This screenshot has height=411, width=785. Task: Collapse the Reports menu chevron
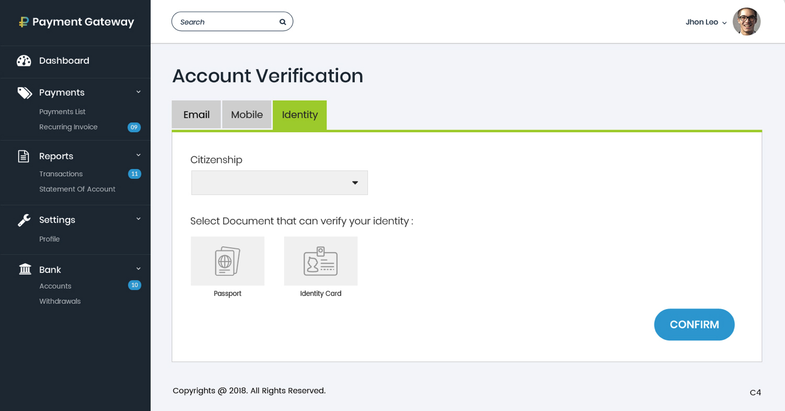point(139,155)
